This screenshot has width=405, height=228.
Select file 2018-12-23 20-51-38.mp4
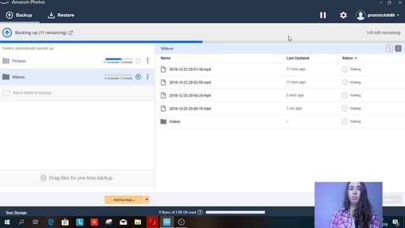(280, 69)
